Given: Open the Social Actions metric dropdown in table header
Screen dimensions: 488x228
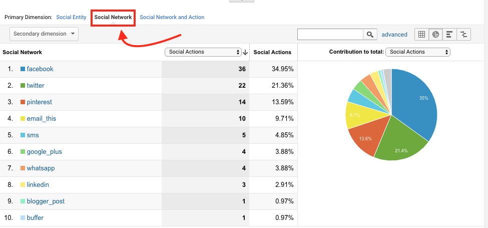Looking at the screenshot, I should 203,52.
